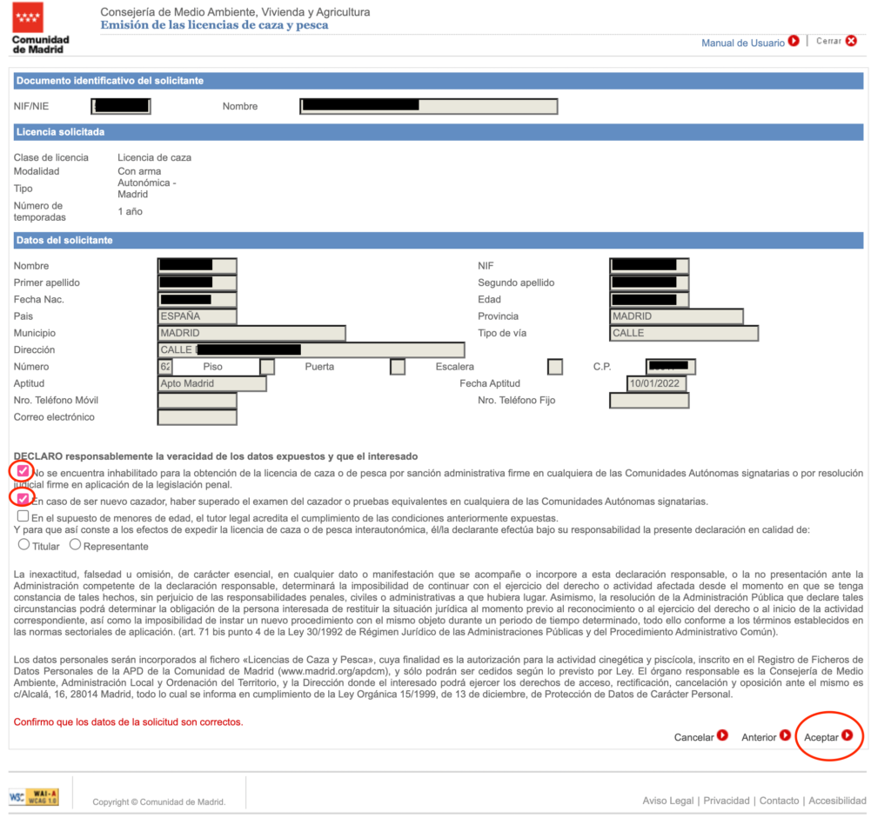
Task: Click the Aptitud field showing Apto Madrid
Action: point(211,383)
